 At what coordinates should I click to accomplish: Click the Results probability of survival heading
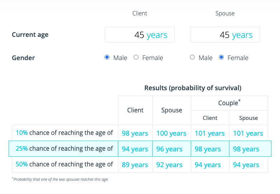click(193, 88)
